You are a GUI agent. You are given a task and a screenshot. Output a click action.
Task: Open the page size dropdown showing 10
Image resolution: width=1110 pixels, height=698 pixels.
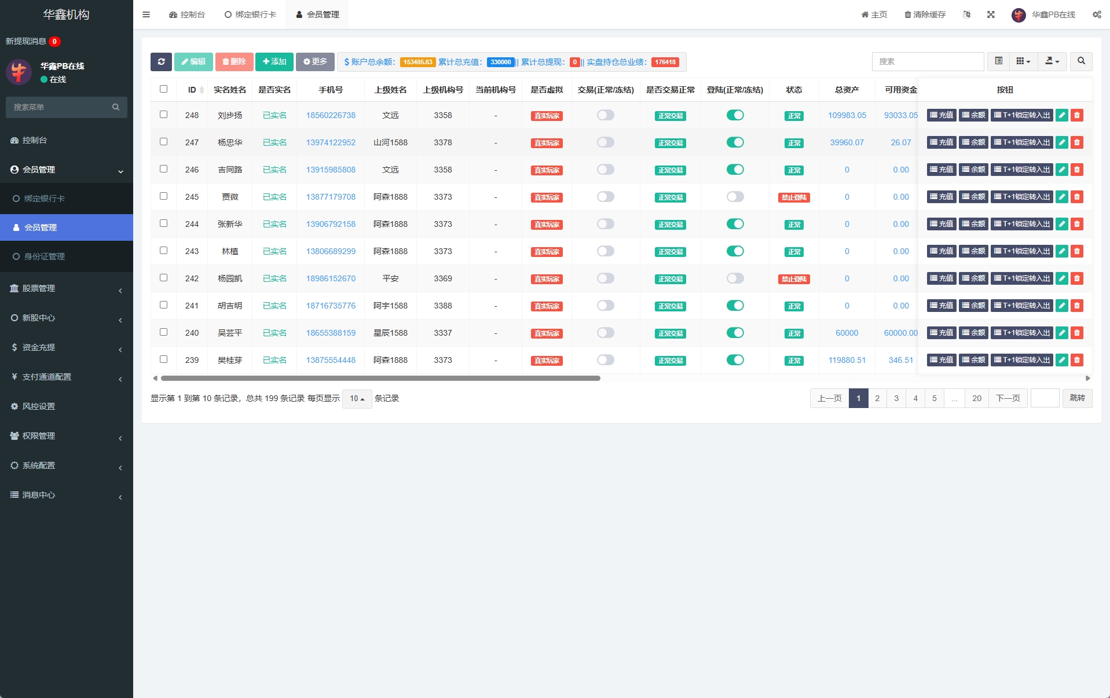(357, 399)
